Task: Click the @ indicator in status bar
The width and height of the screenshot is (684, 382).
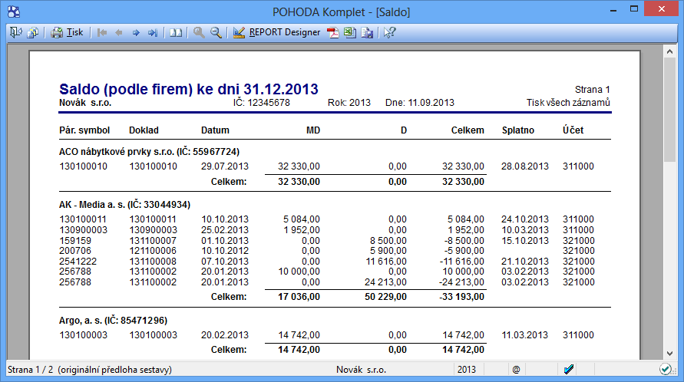Action: (516, 370)
